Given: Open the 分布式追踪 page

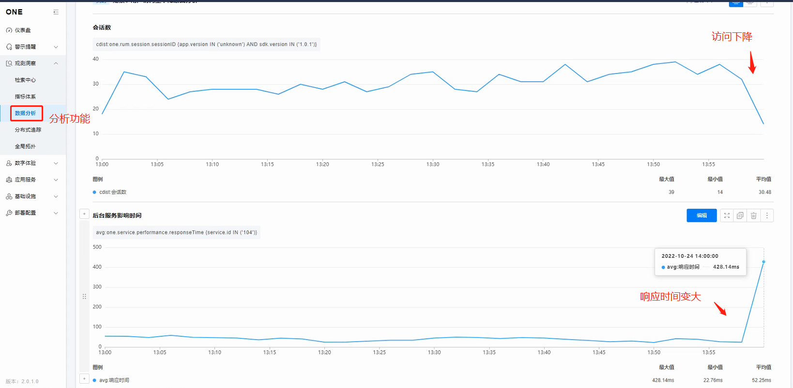Looking at the screenshot, I should tap(28, 130).
